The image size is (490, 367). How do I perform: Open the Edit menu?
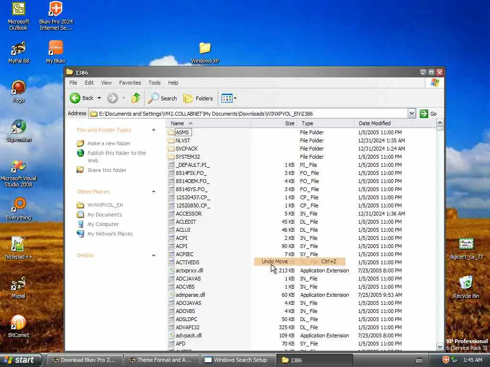(x=89, y=83)
